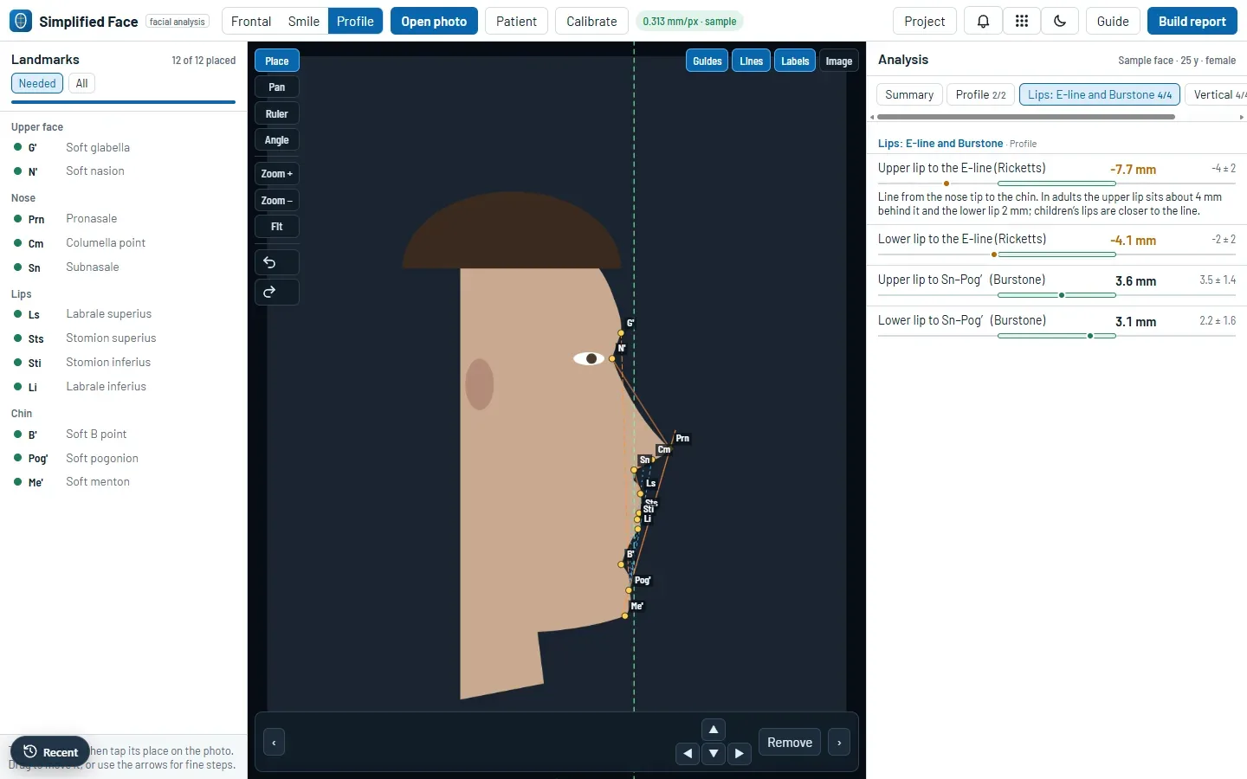Open the Summary analysis tab
Image resolution: width=1247 pixels, height=779 pixels.
[x=909, y=94]
